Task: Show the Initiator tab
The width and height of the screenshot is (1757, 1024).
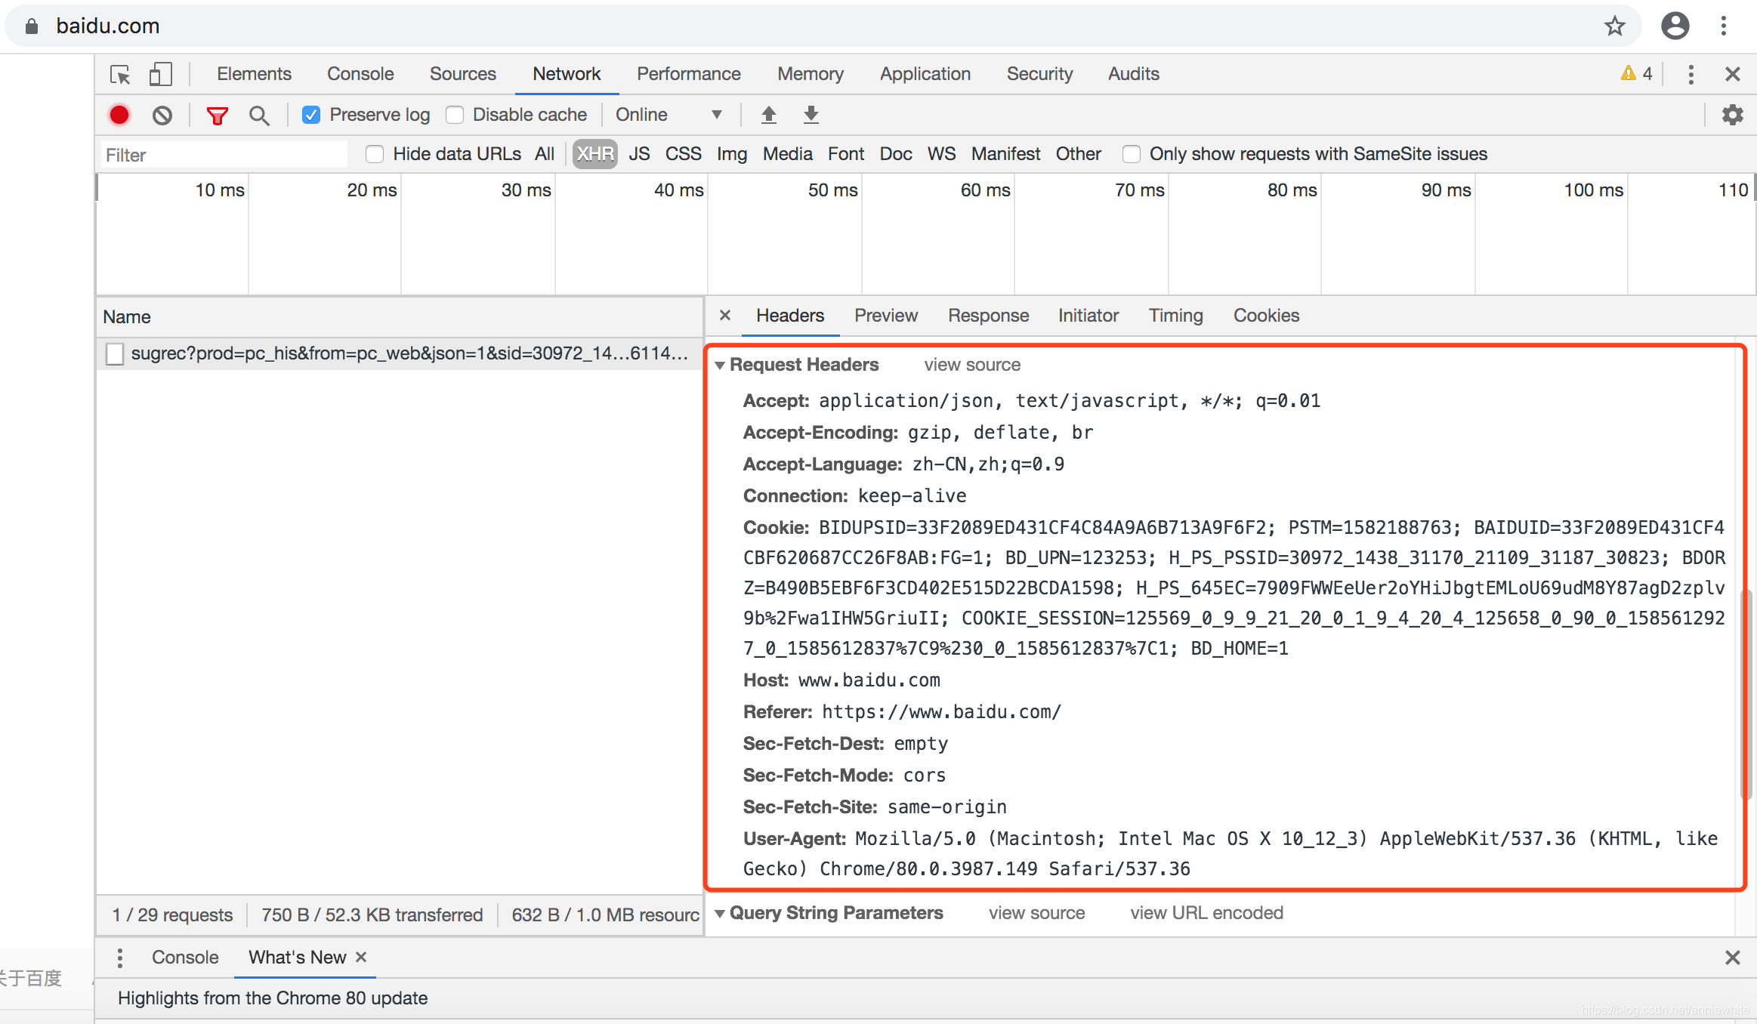Action: click(x=1088, y=316)
